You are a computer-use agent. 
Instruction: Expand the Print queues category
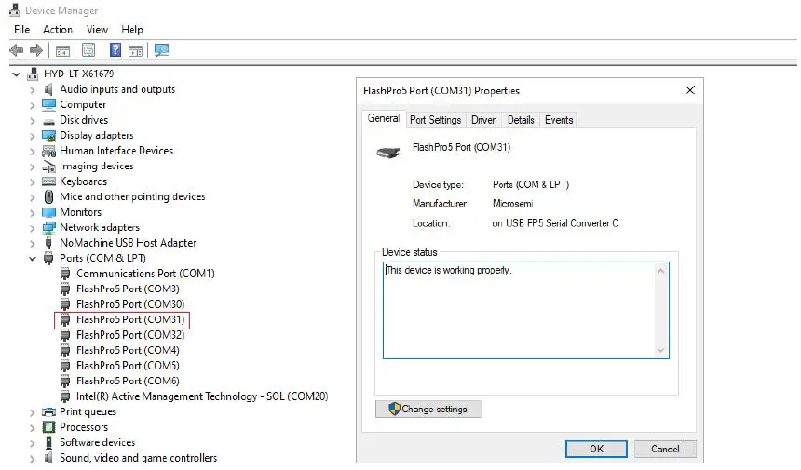pos(33,412)
